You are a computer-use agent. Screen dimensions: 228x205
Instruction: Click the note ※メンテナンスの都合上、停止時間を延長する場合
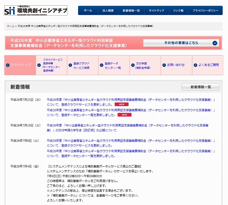point(90,190)
